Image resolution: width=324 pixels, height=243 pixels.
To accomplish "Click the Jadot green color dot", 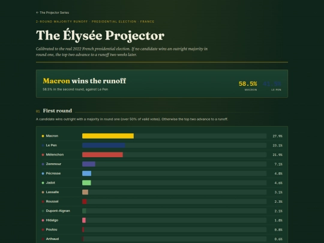I will pyautogui.click(x=43, y=182).
